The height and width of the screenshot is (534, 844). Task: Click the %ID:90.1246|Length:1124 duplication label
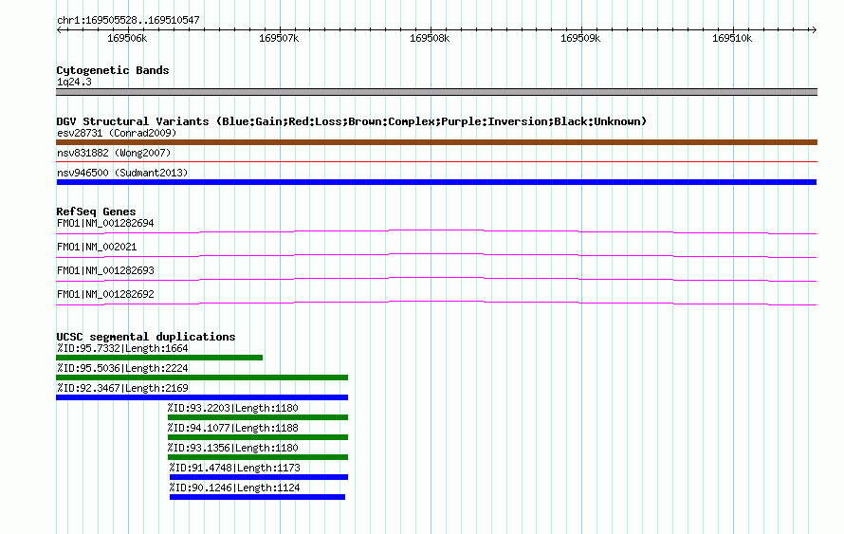coord(234,488)
